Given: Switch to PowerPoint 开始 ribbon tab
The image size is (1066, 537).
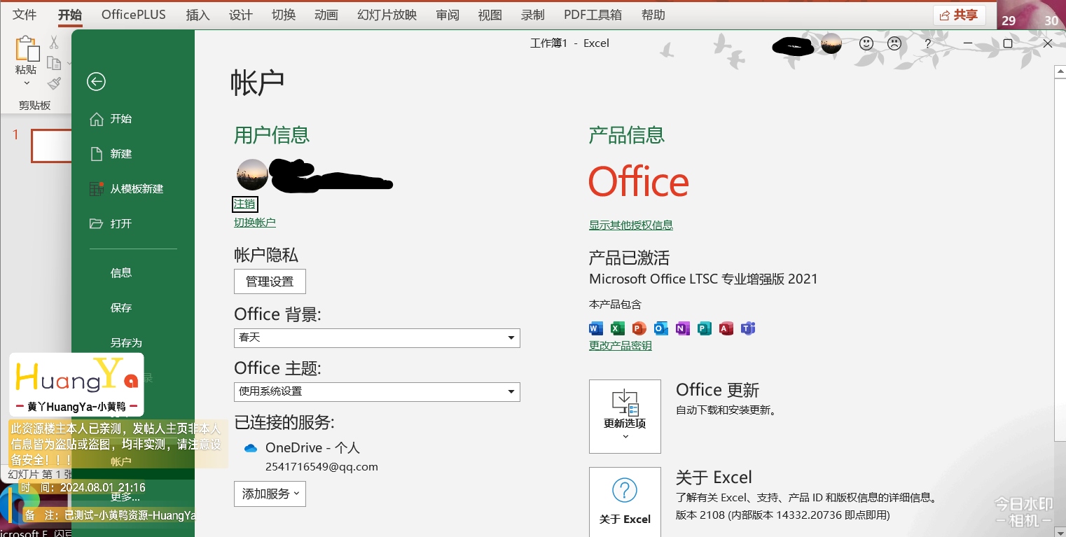Looking at the screenshot, I should 70,15.
